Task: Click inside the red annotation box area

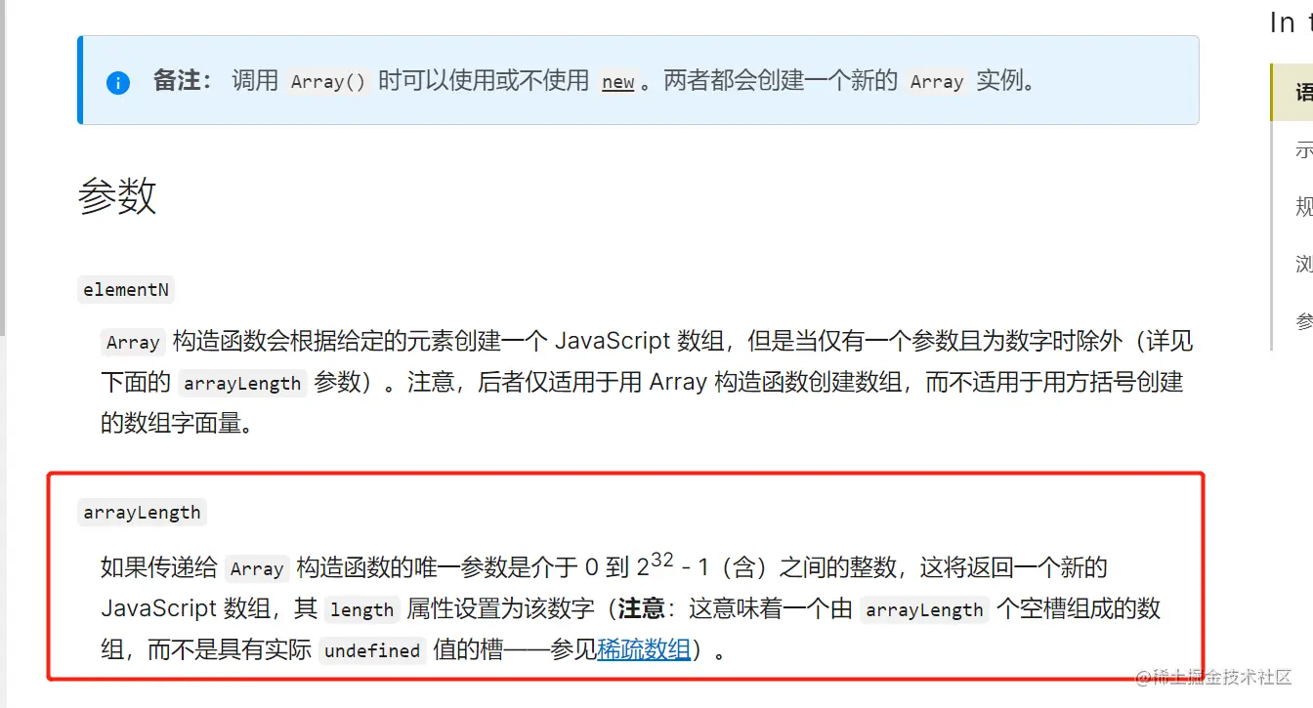Action: 635,576
